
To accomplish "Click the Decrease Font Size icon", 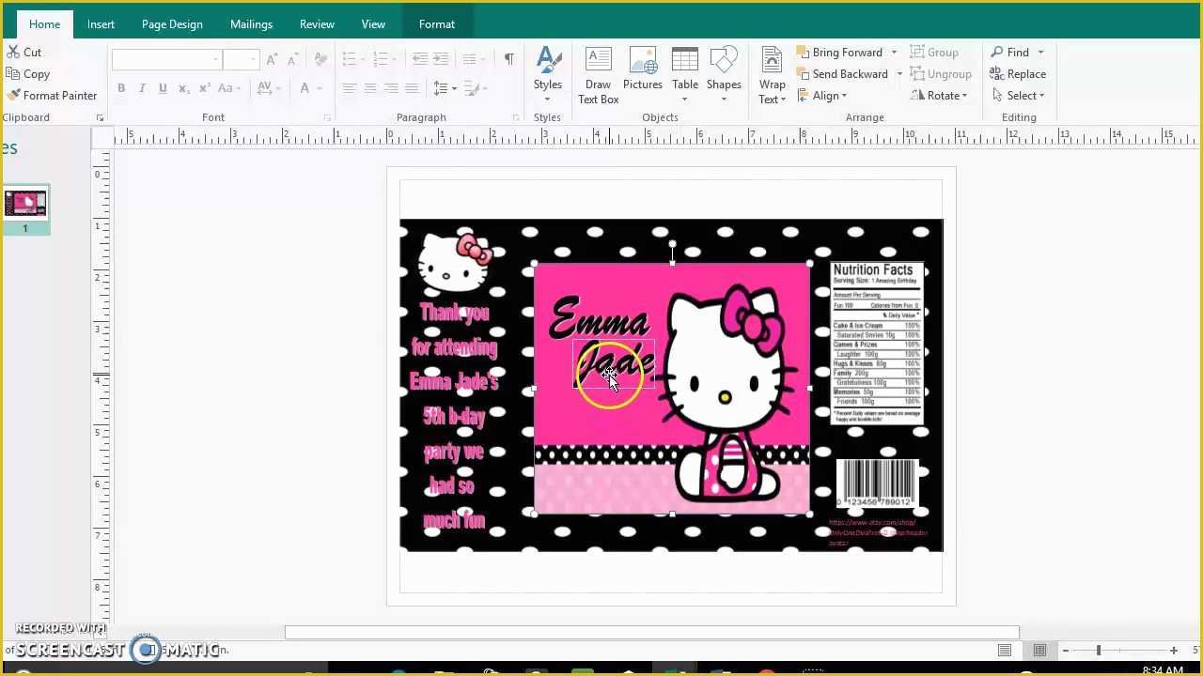I will click(x=292, y=59).
